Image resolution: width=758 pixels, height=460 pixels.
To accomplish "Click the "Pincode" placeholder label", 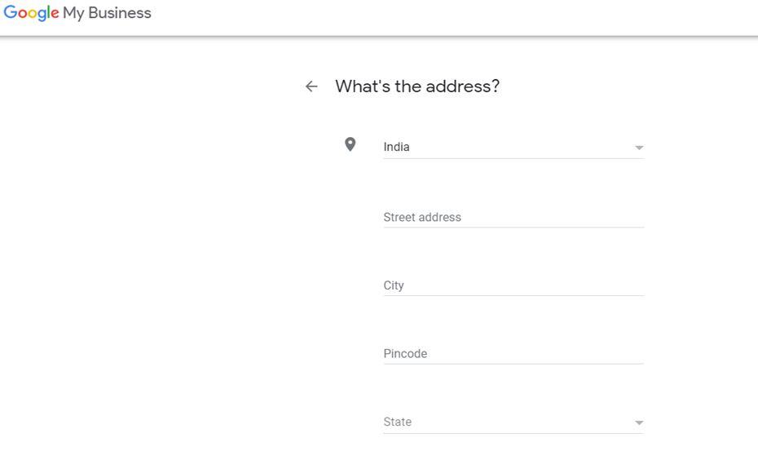I will pos(405,353).
